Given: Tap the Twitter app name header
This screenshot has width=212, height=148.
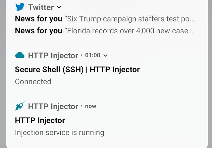Looking at the screenshot, I should (41, 7).
